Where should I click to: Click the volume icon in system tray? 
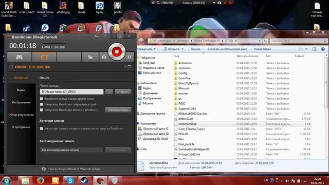287,180
